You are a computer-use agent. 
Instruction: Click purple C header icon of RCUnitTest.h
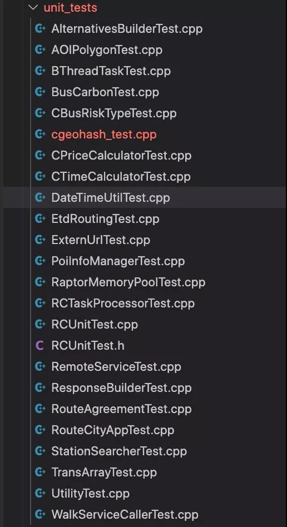[x=39, y=346]
